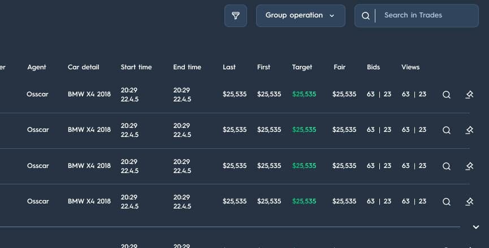Image resolution: width=489 pixels, height=248 pixels.
Task: Click BMW X4 2018 in the fourth row
Action: 89,201
